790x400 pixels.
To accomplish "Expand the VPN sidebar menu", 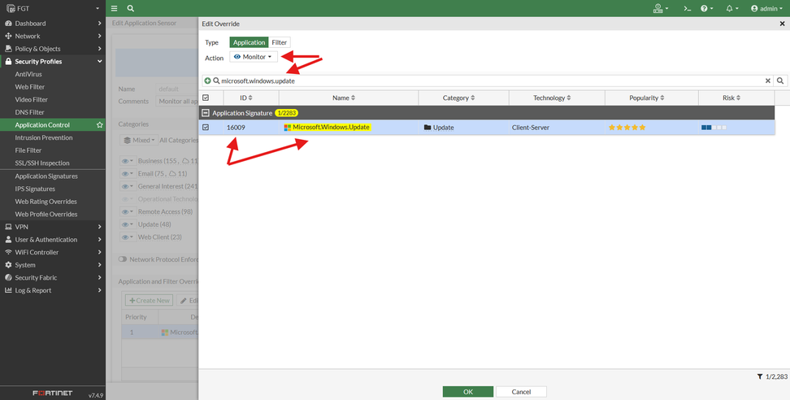I will point(52,227).
